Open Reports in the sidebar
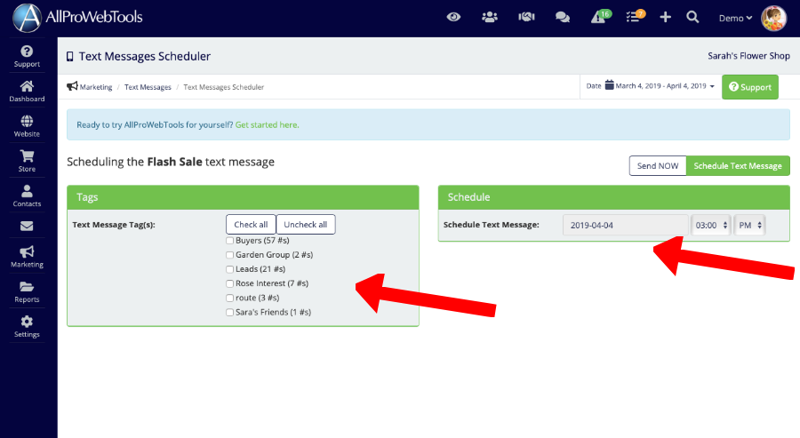 click(x=27, y=292)
